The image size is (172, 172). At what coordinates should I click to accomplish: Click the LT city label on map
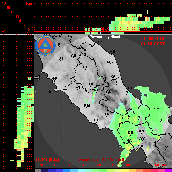click(96, 120)
